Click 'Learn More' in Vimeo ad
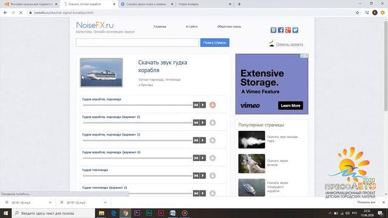 click(290, 105)
